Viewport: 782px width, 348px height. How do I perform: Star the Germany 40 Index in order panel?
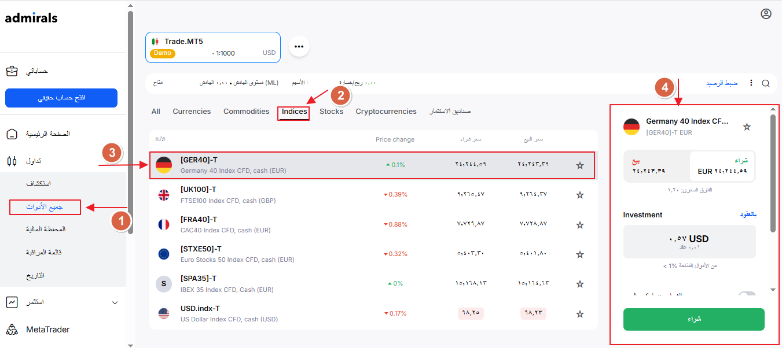(747, 127)
